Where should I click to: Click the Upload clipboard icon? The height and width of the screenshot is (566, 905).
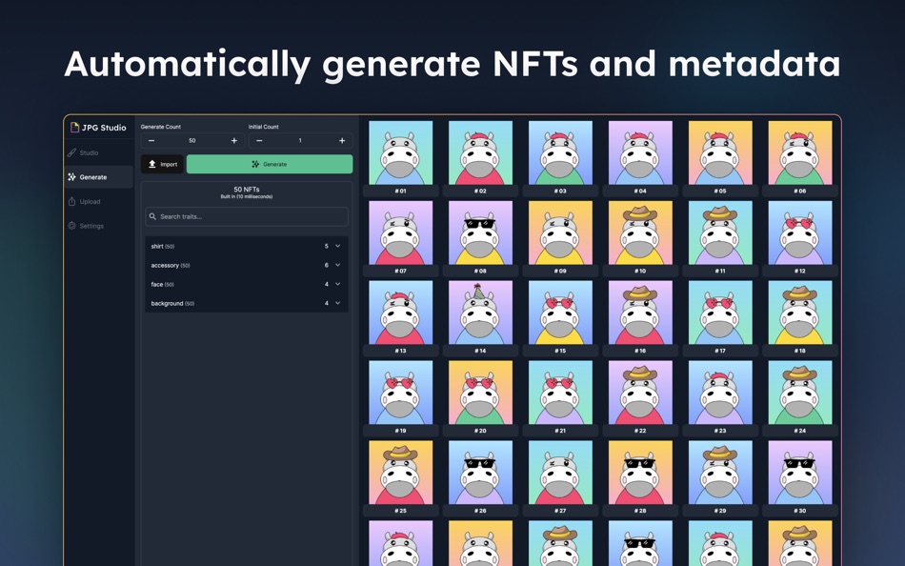71,202
